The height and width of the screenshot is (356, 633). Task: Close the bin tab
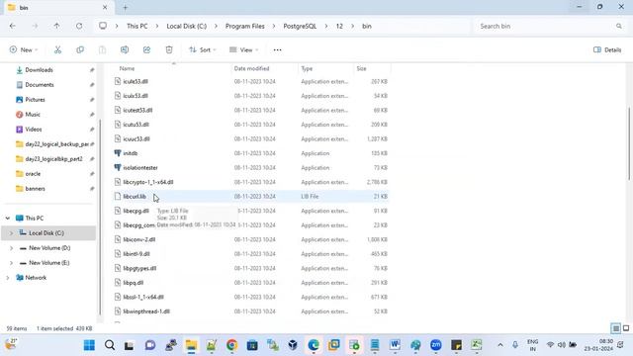105,7
